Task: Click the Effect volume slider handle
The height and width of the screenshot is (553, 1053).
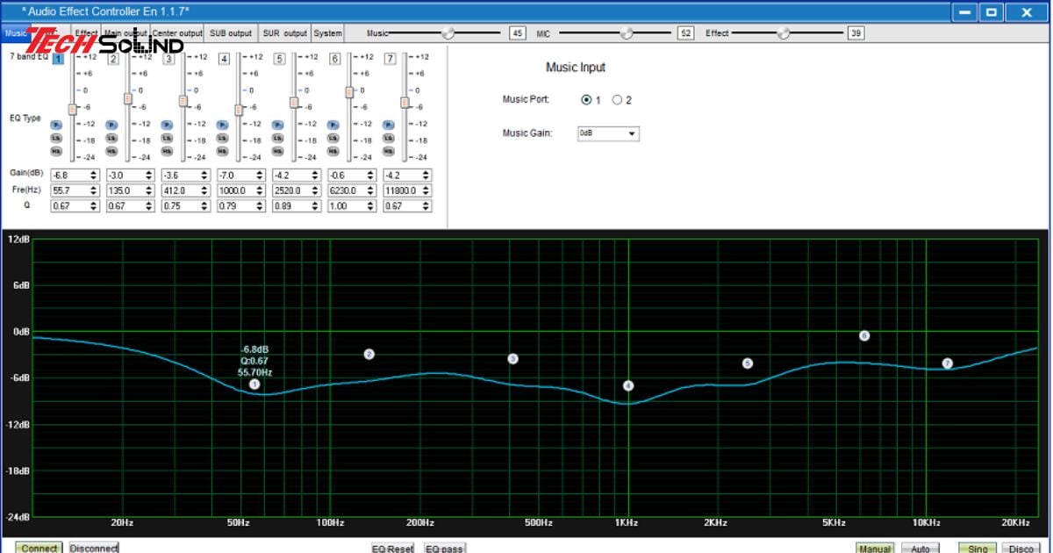Action: (x=784, y=33)
